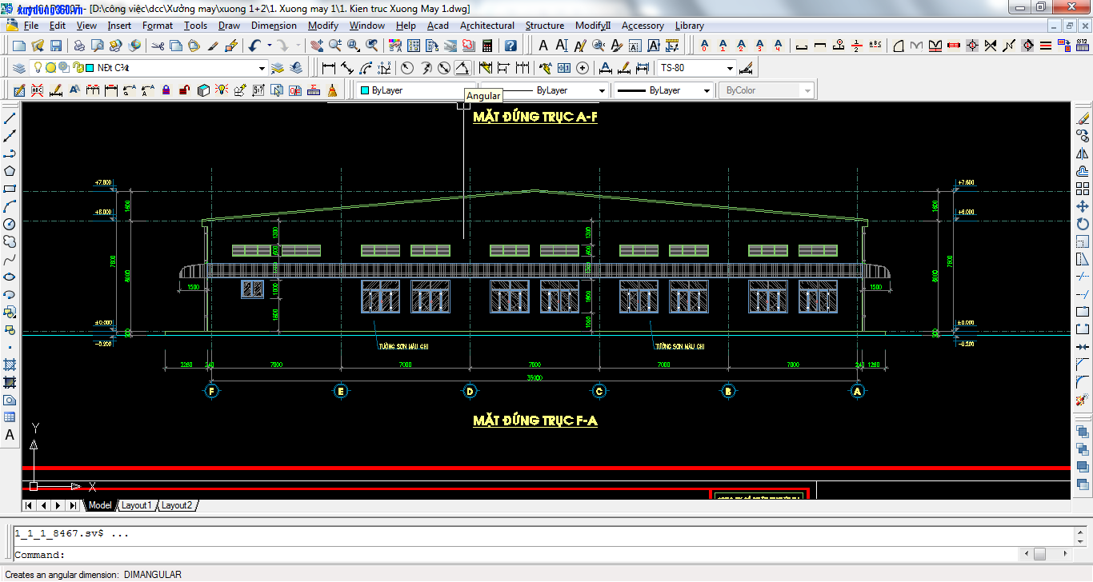Screen dimensions: 1093x582
Task: Open the Undo history dropdown arrow
Action: point(270,46)
